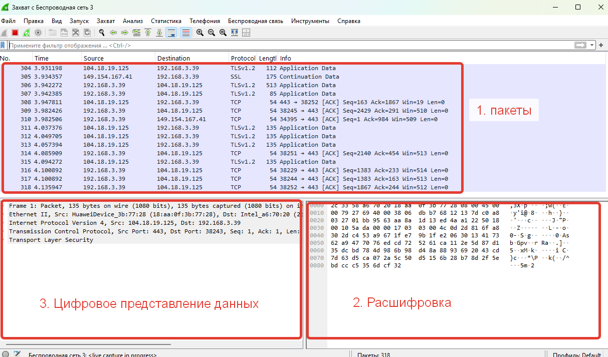Open the Справка menu

(x=349, y=21)
